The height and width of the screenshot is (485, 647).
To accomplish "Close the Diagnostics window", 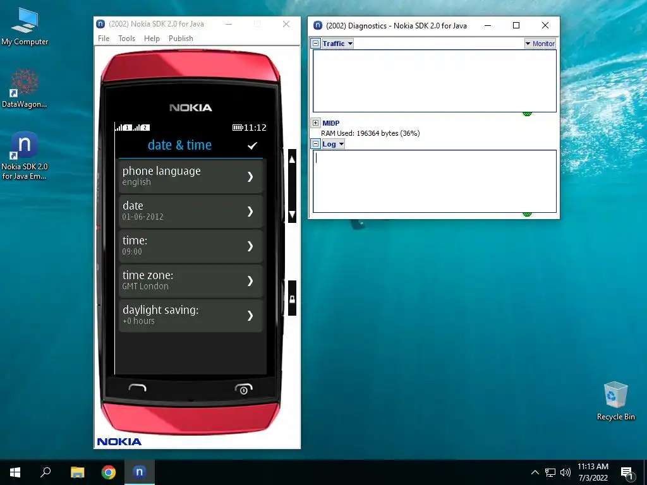I will coord(545,25).
